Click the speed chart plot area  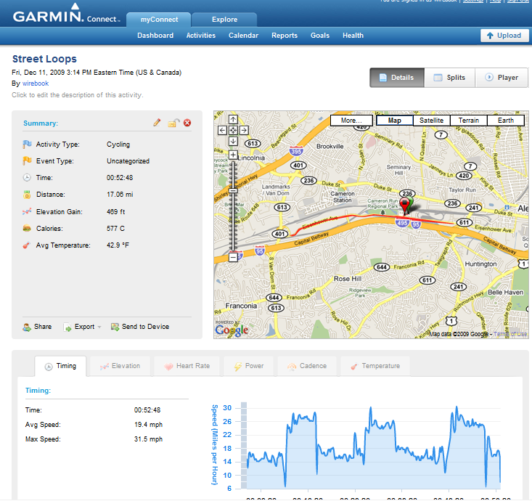pos(373,447)
